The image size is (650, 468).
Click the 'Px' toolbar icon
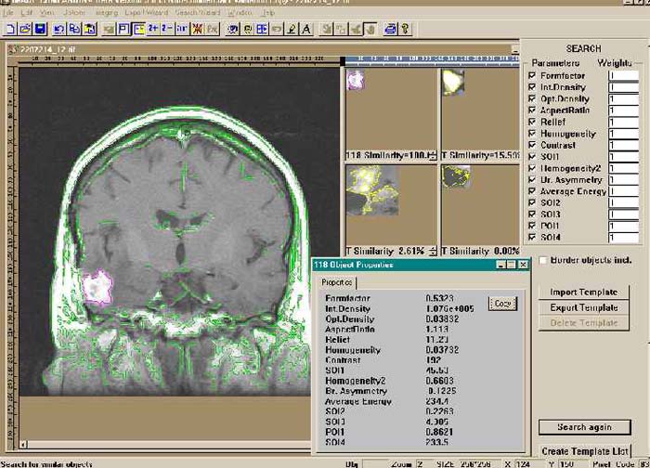click(213, 29)
